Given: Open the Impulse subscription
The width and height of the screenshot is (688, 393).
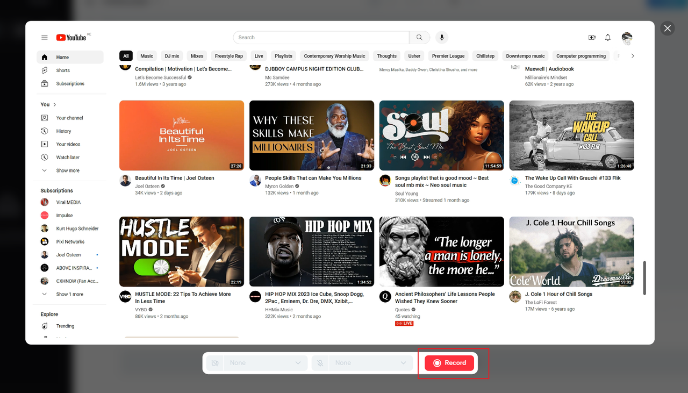Looking at the screenshot, I should tap(70, 216).
